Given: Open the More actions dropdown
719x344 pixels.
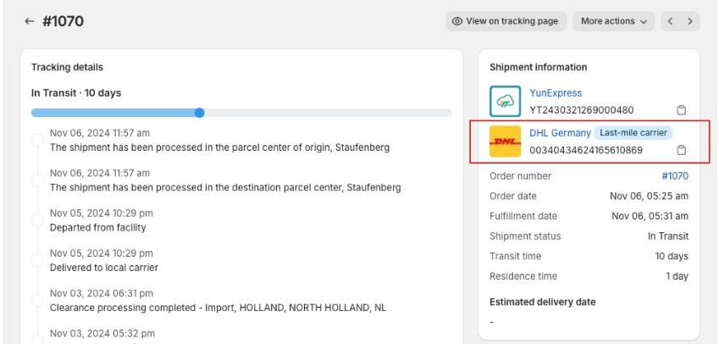Looking at the screenshot, I should pyautogui.click(x=613, y=21).
